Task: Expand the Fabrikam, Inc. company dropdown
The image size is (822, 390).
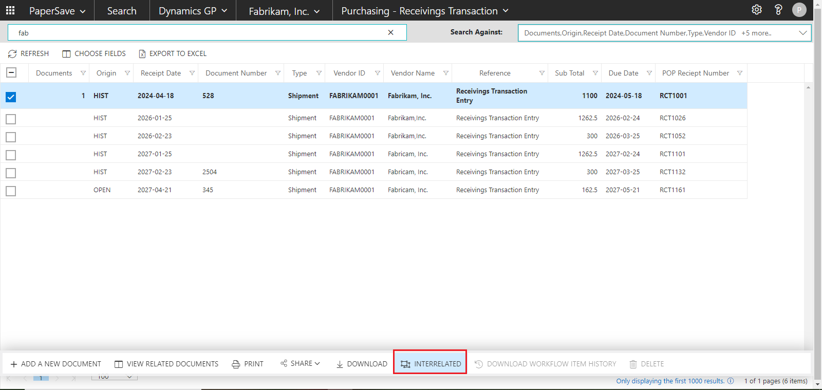Action: (284, 11)
